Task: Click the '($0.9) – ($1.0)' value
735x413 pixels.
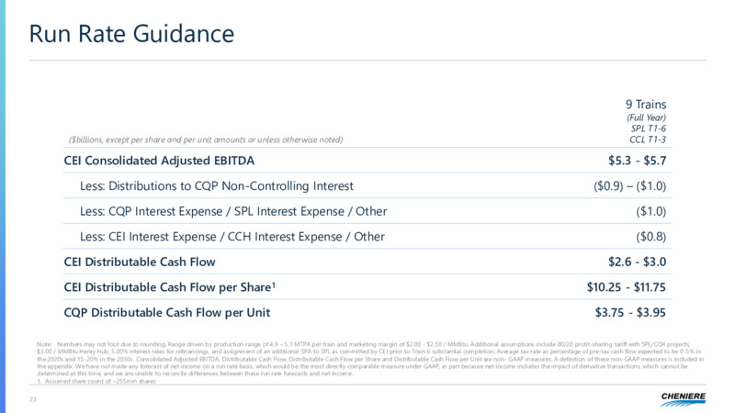Action: (629, 186)
